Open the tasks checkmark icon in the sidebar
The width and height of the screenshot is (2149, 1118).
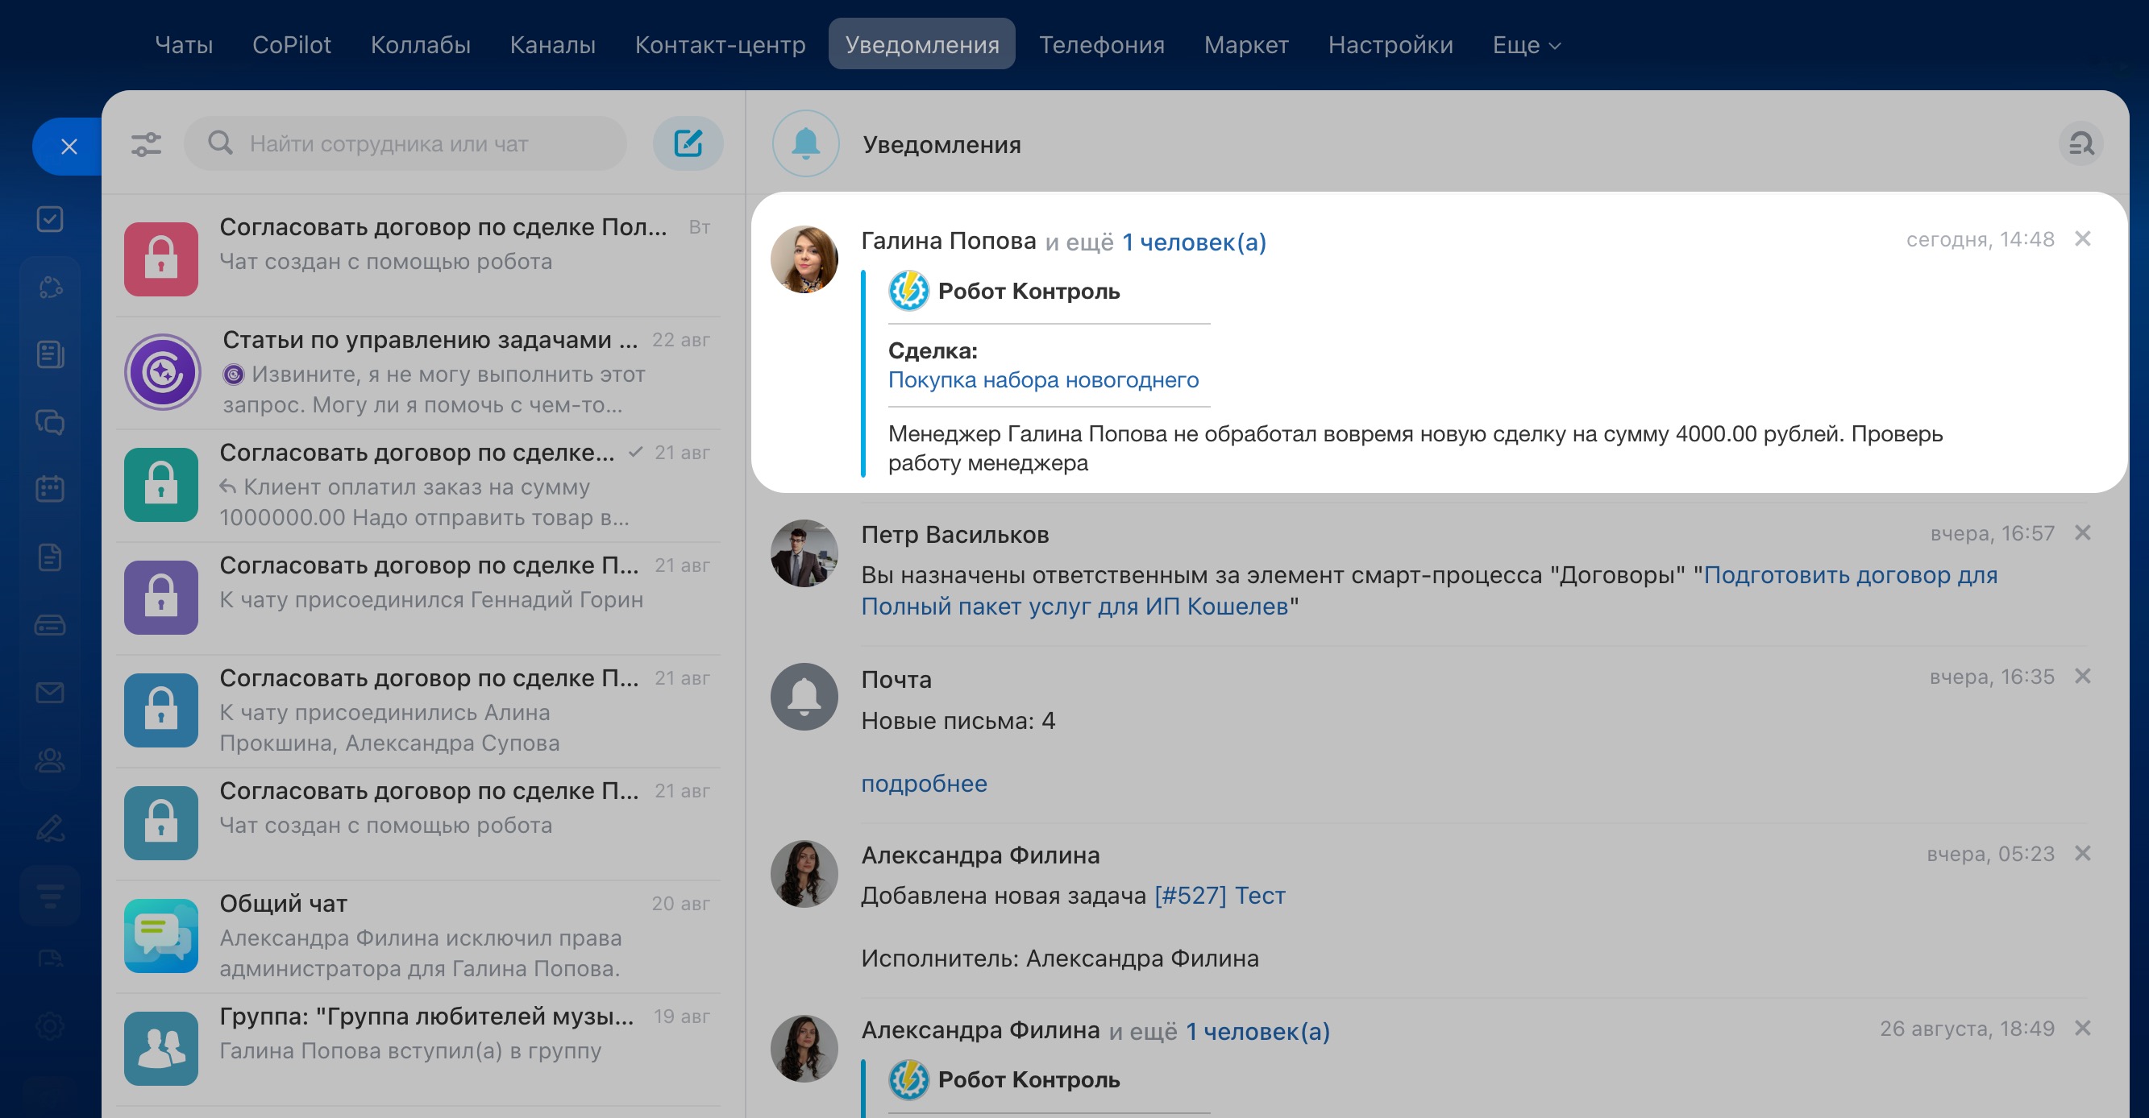click(50, 219)
